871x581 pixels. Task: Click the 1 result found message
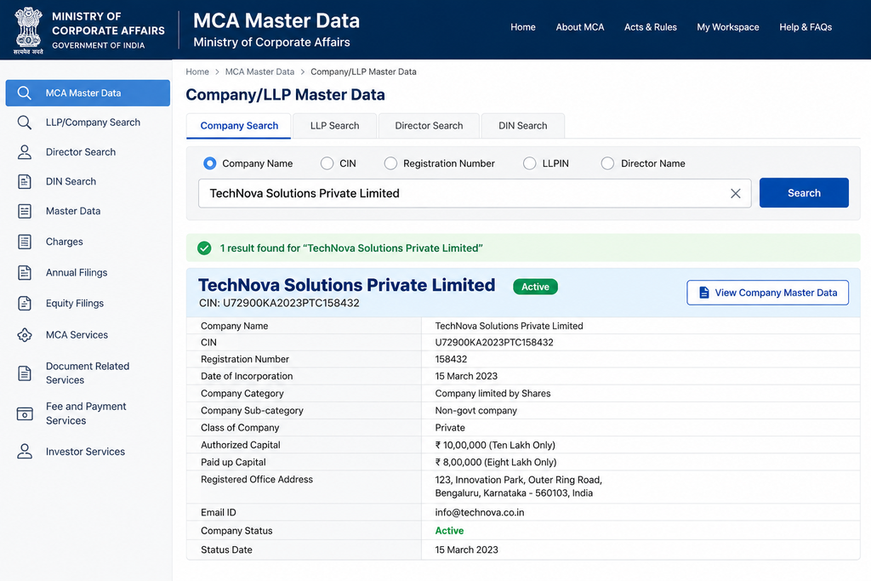tap(351, 248)
